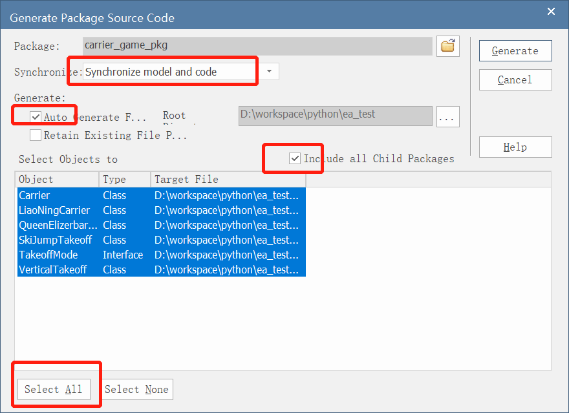Sort by the Object column header
569x413 pixels.
click(57, 179)
